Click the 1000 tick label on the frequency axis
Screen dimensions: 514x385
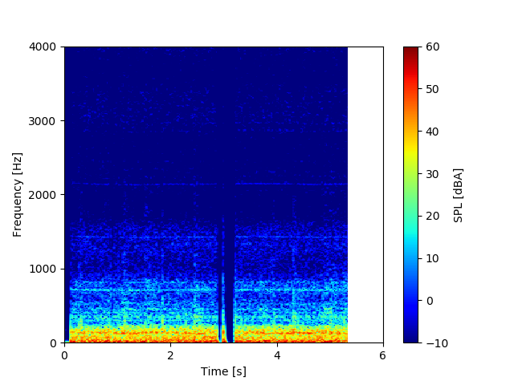[x=43, y=269]
